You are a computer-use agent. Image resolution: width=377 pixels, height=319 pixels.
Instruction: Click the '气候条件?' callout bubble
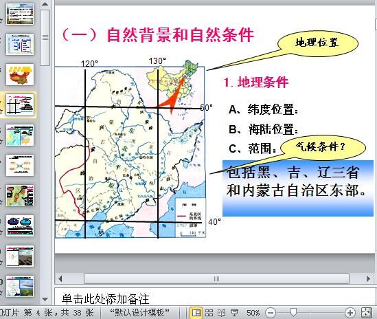pyautogui.click(x=323, y=147)
